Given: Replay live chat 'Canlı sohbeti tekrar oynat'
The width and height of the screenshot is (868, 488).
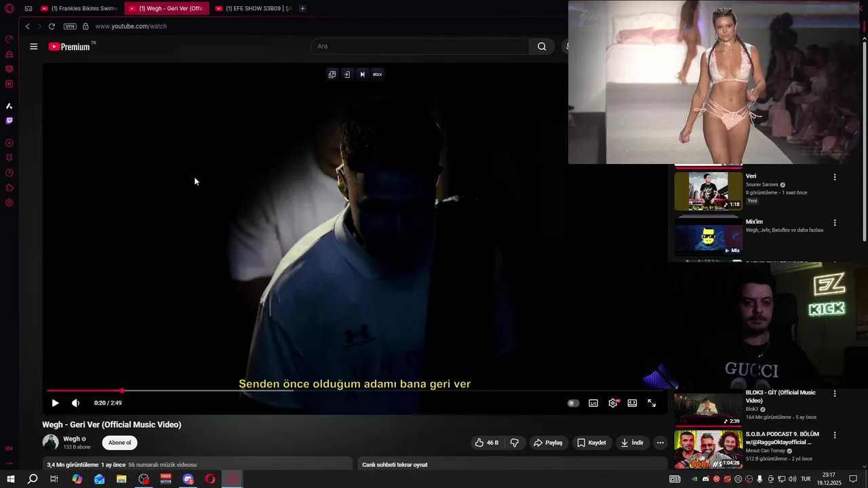Looking at the screenshot, I should [x=395, y=465].
